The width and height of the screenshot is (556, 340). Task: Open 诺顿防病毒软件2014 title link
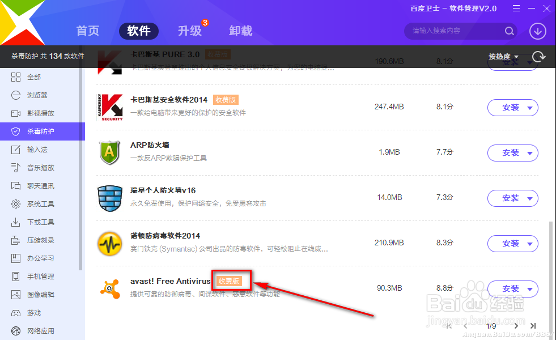tap(165, 236)
